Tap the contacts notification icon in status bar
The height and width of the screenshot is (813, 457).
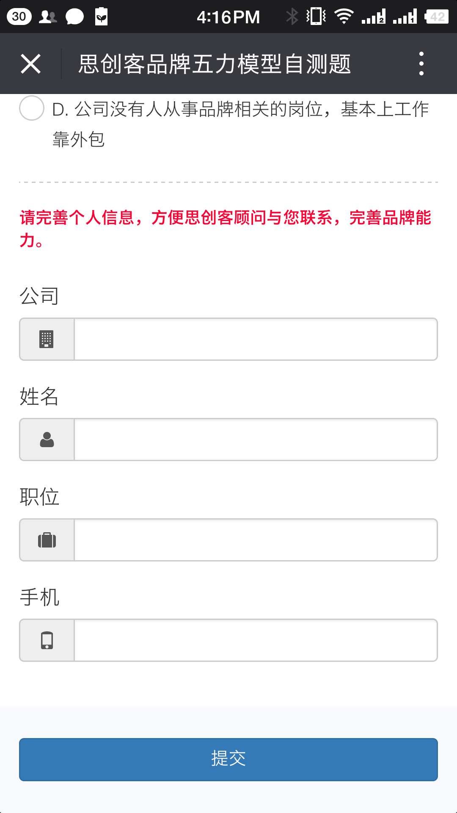click(48, 17)
